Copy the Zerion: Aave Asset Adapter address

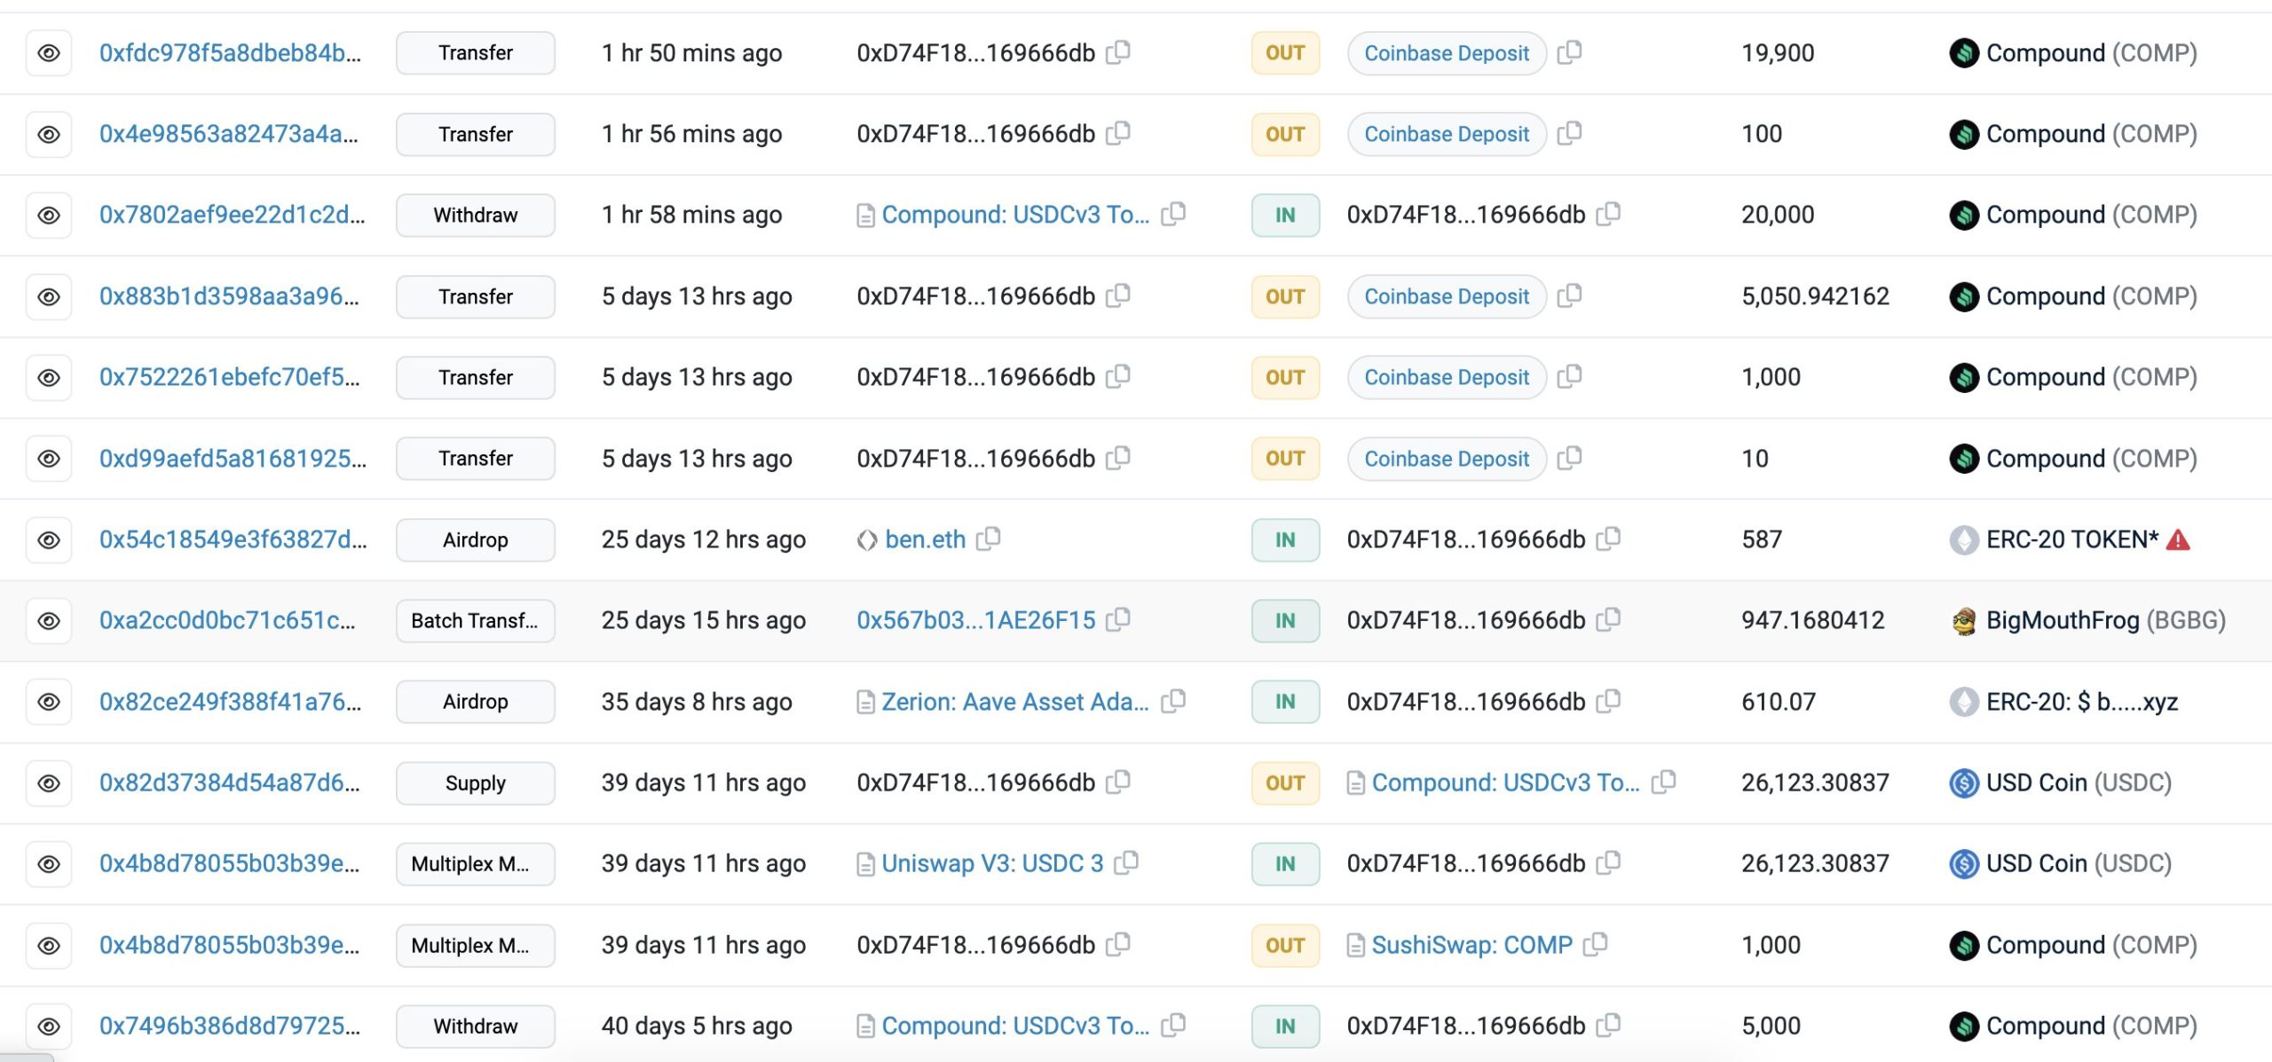(x=1173, y=701)
